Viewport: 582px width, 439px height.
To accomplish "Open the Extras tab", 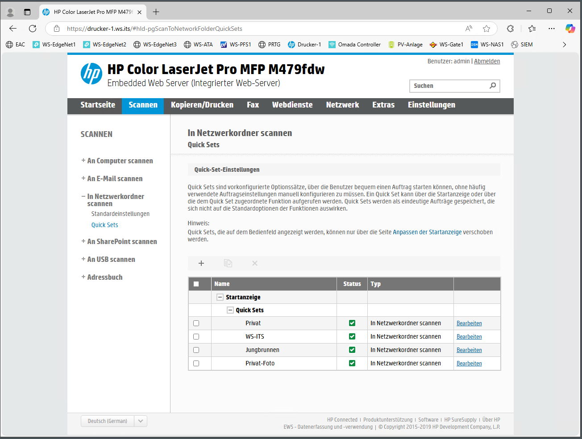I will click(383, 105).
